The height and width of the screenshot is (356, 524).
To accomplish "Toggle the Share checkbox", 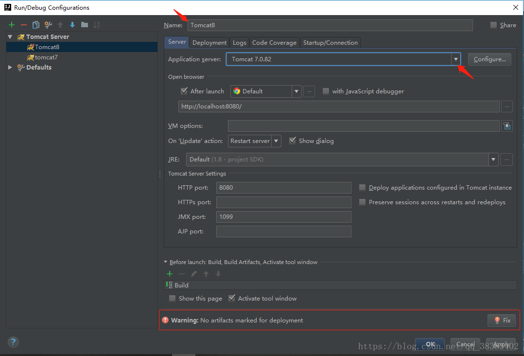I will (493, 25).
